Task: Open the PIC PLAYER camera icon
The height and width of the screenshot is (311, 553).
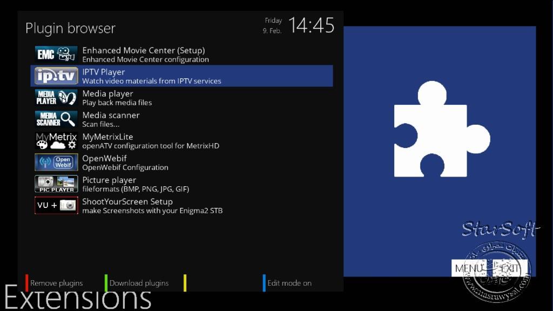Action: coord(56,184)
